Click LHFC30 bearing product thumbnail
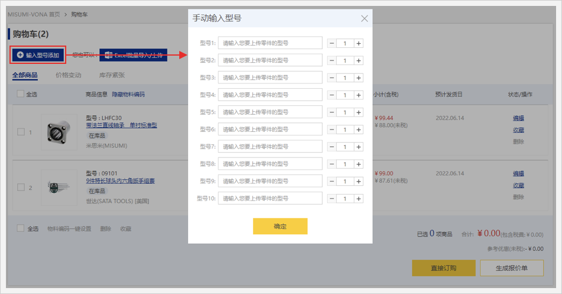This screenshot has height=294, width=562. pos(58,132)
